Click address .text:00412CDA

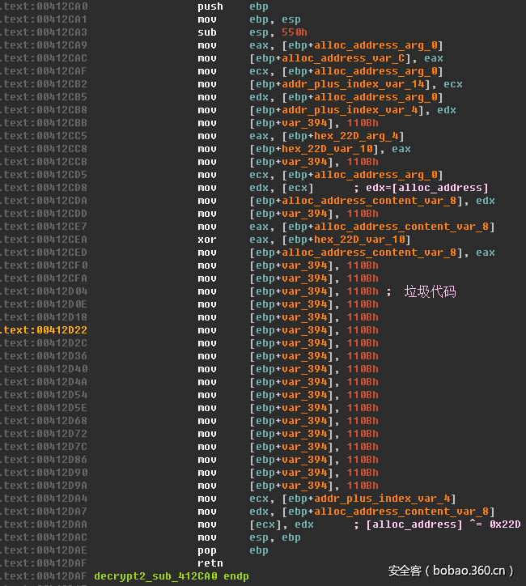pos(45,201)
